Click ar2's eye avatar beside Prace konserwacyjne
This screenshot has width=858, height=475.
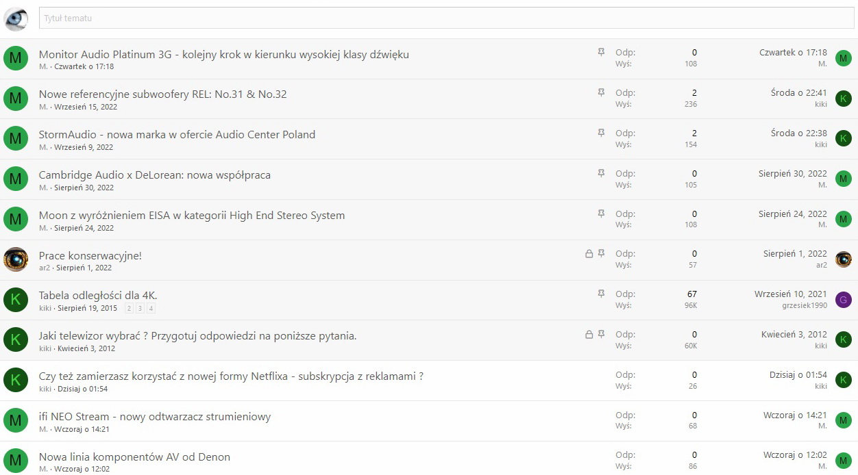16,260
